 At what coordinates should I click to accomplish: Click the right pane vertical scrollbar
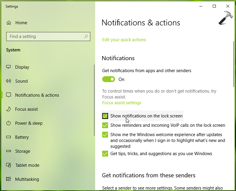[x=234, y=64]
